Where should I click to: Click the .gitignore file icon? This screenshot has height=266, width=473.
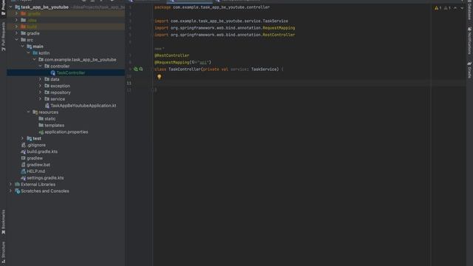(23, 145)
